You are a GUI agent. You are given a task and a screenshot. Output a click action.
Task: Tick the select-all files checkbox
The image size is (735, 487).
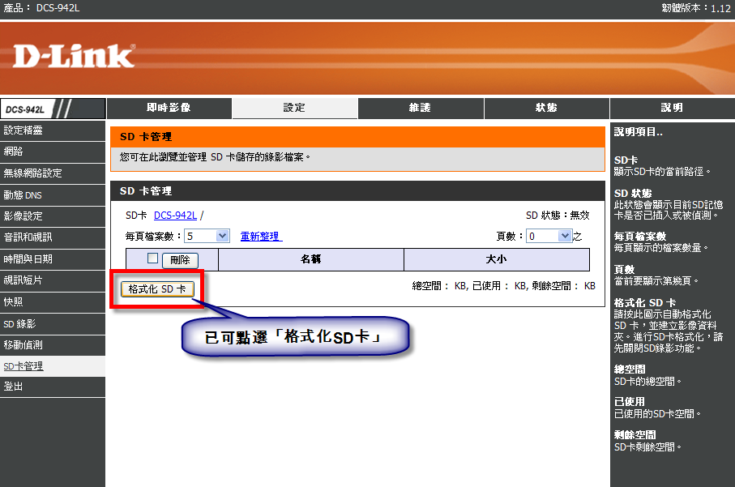(152, 258)
